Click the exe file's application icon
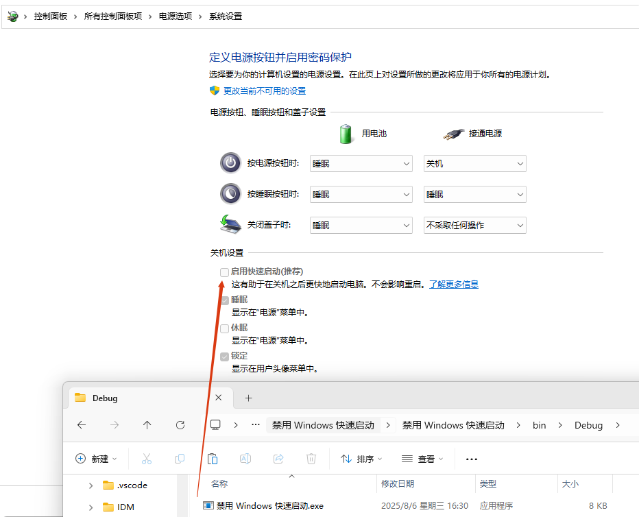Screen dimensions: 639x517 [x=208, y=505]
